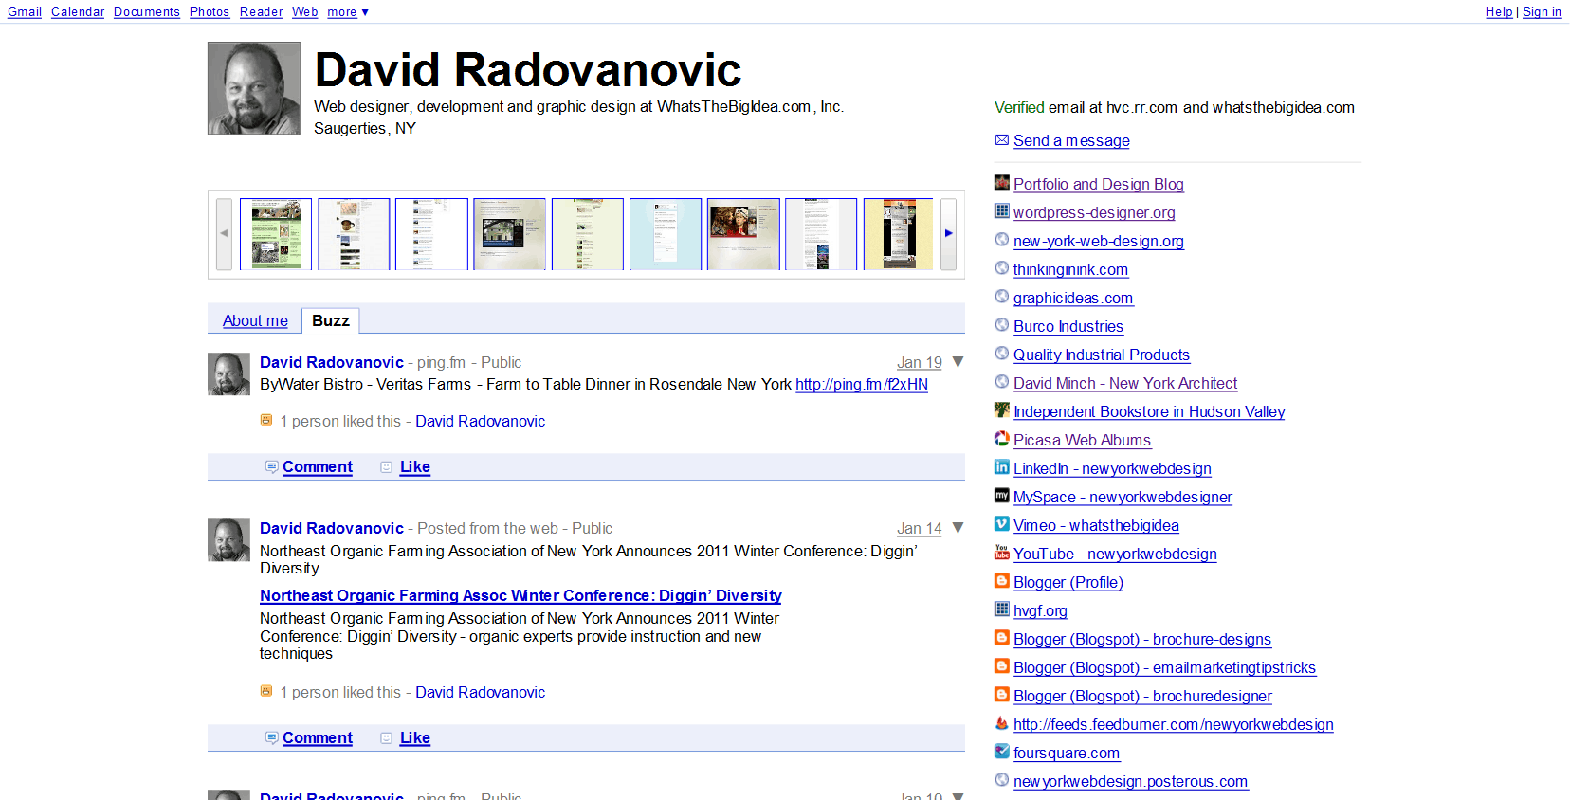Click the Blogger icon beside Blogger (Profile)
Image resolution: width=1570 pixels, height=800 pixels.
tap(1001, 580)
